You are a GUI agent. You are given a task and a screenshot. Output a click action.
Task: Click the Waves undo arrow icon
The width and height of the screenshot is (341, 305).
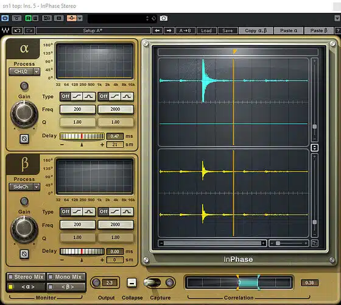[x=18, y=30]
